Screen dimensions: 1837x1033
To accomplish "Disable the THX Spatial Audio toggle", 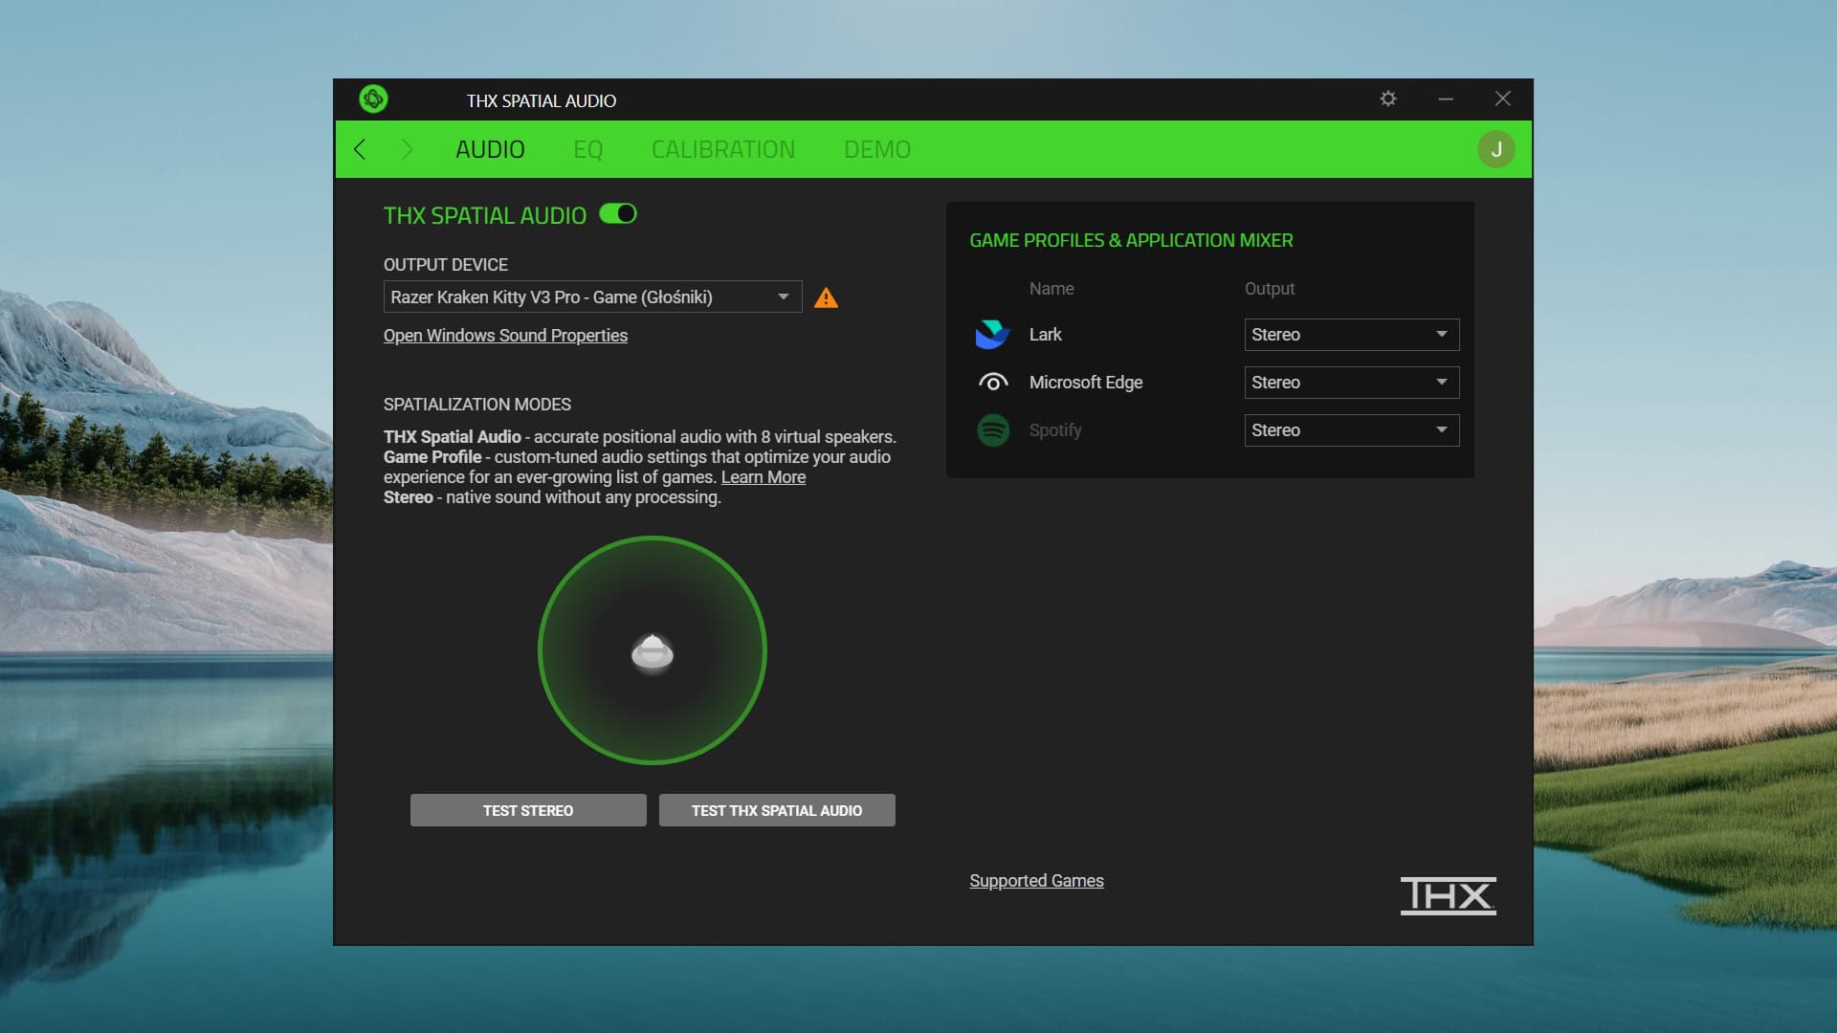I will 618,214.
